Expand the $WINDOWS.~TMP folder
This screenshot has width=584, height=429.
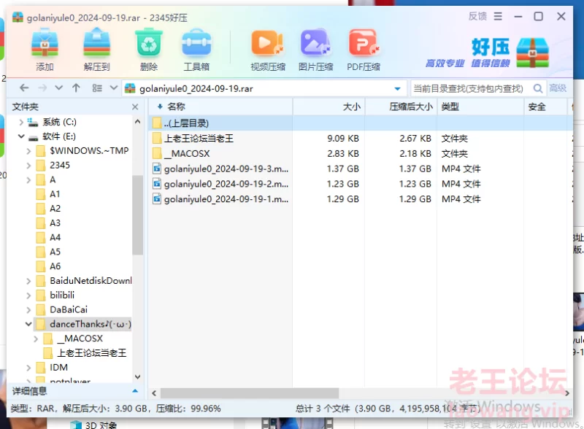(28, 151)
